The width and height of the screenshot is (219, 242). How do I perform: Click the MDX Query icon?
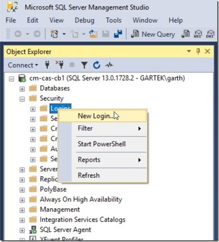tap(198, 34)
